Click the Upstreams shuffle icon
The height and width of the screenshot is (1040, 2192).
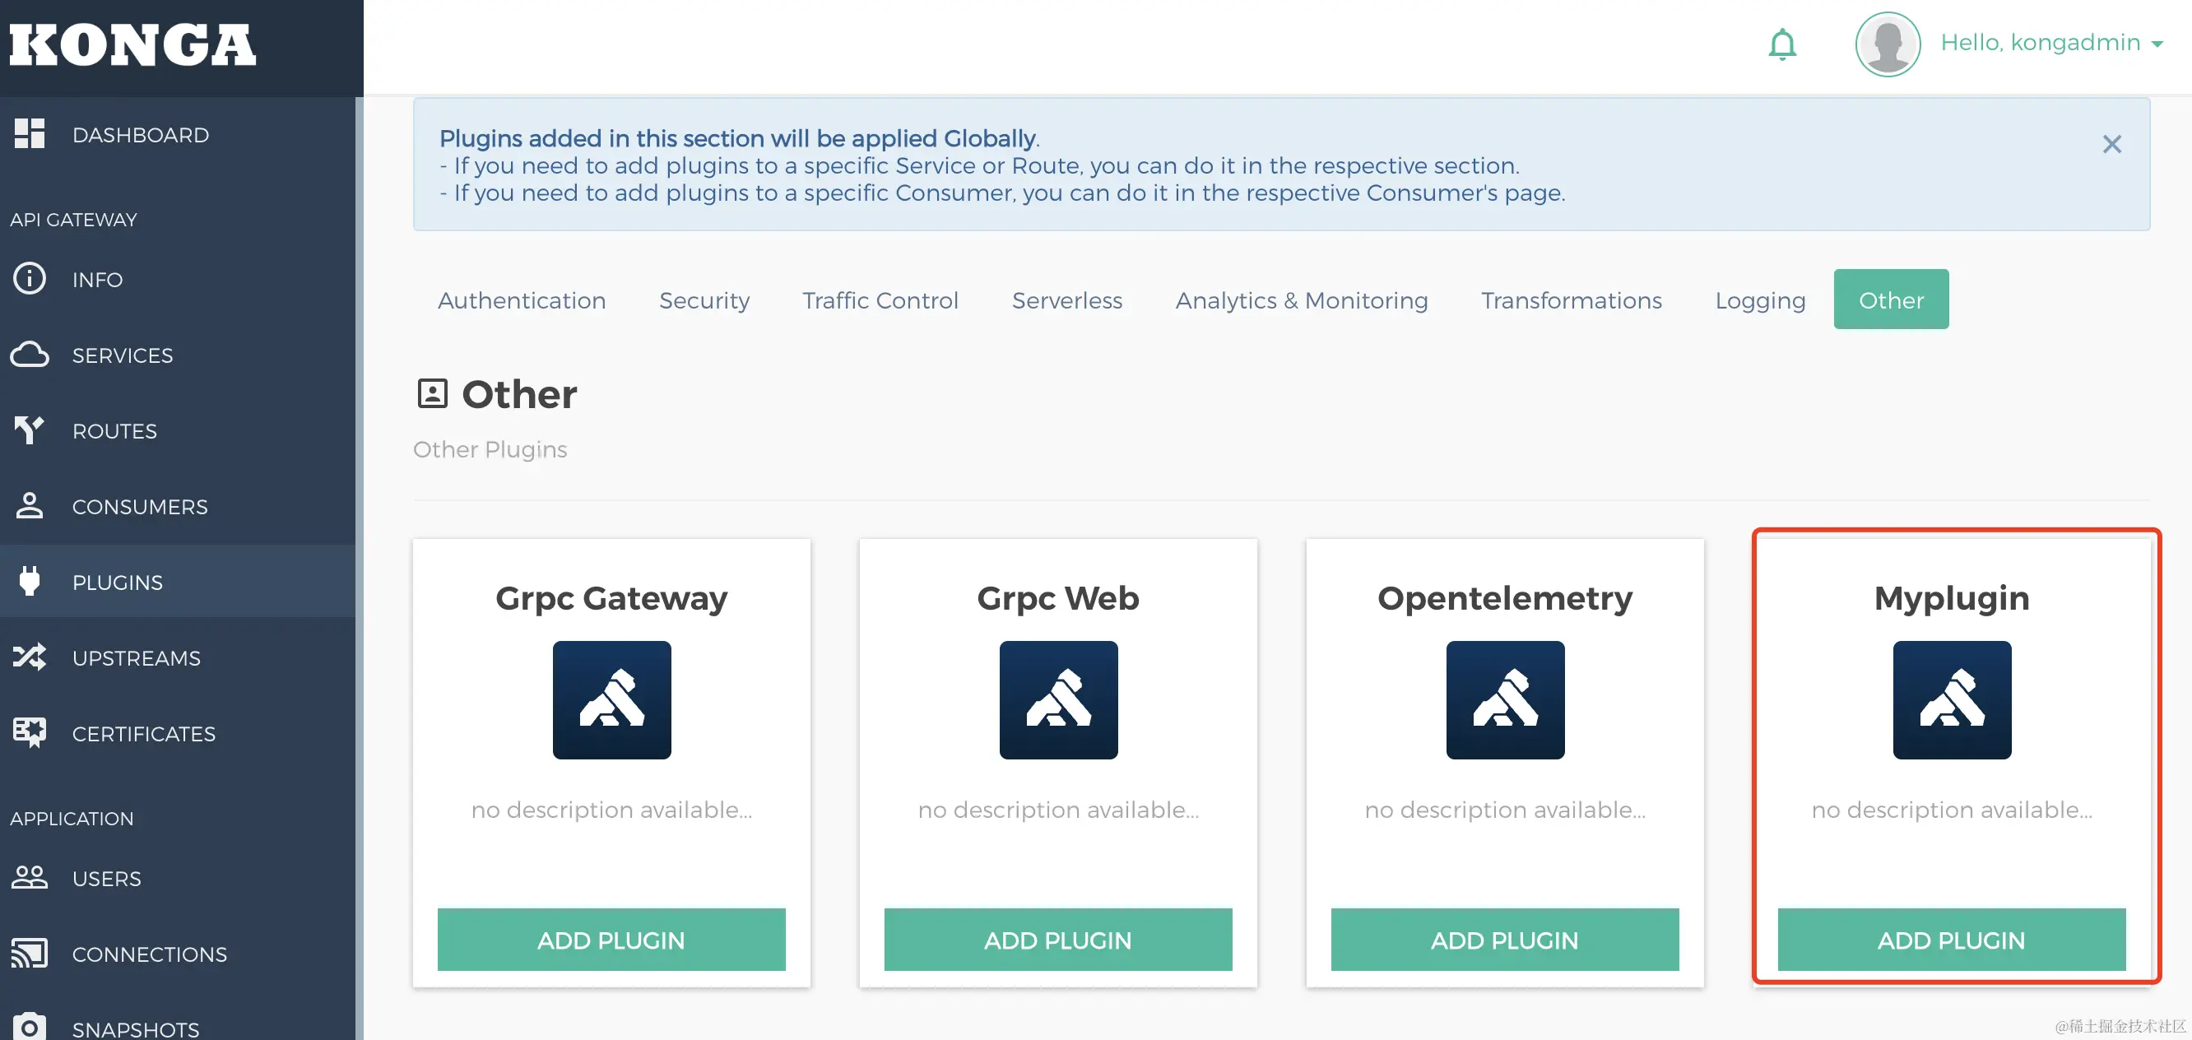tap(30, 657)
